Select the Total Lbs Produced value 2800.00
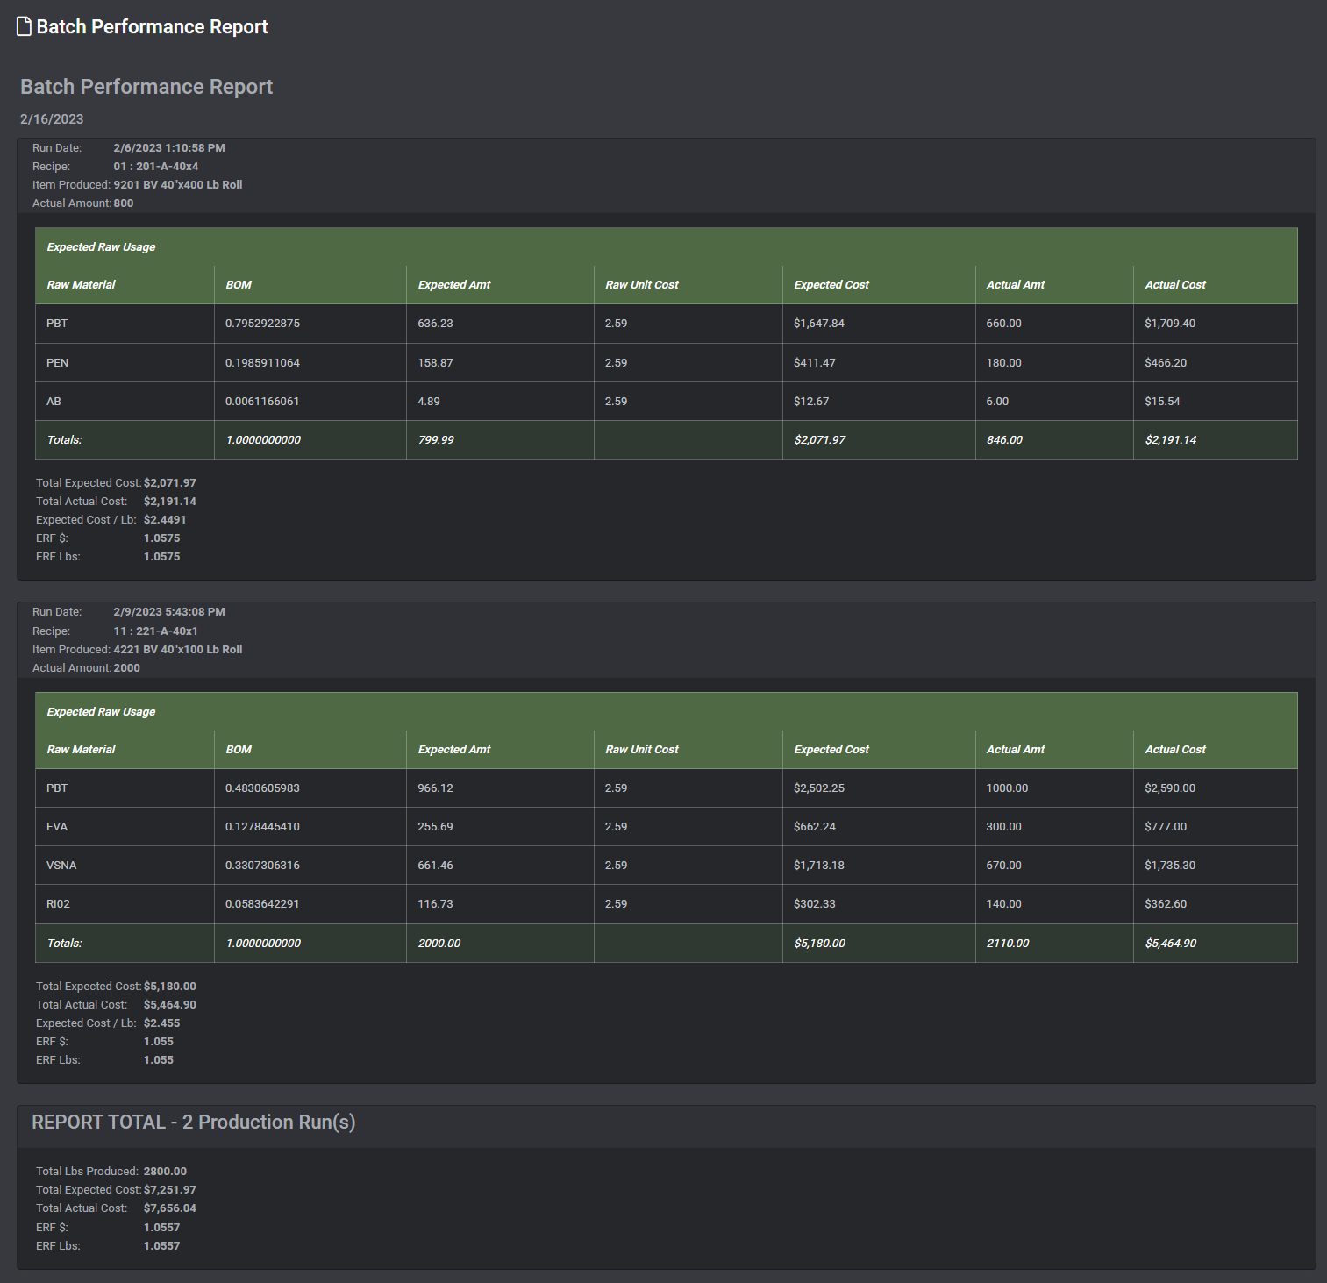The width and height of the screenshot is (1327, 1283). [x=165, y=1172]
